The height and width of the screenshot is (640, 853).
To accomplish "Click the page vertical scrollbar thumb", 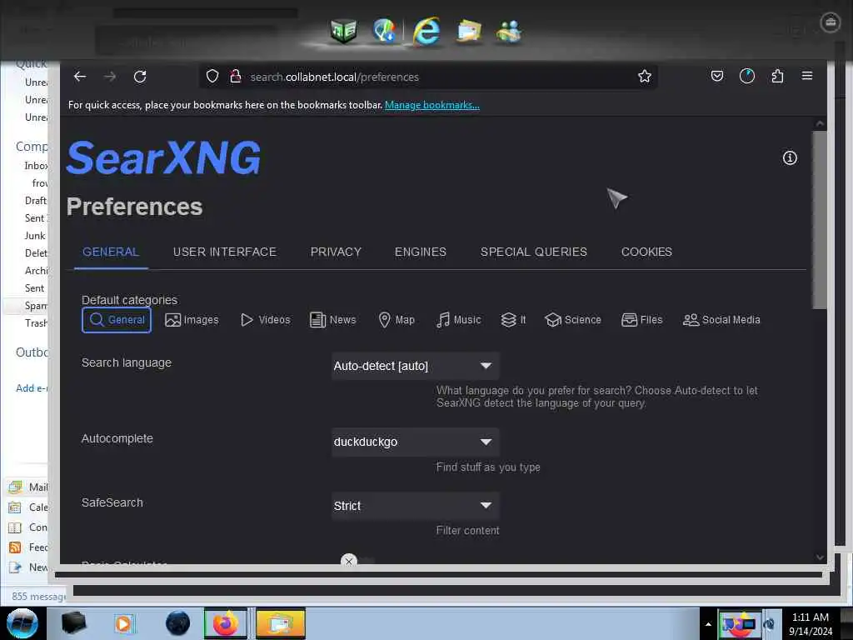I will click(x=820, y=220).
